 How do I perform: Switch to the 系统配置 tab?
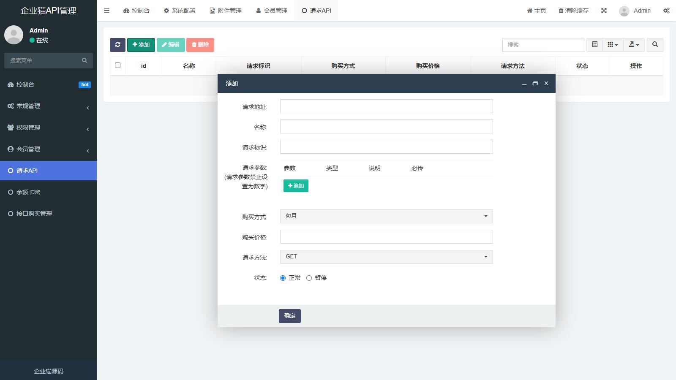pos(180,11)
